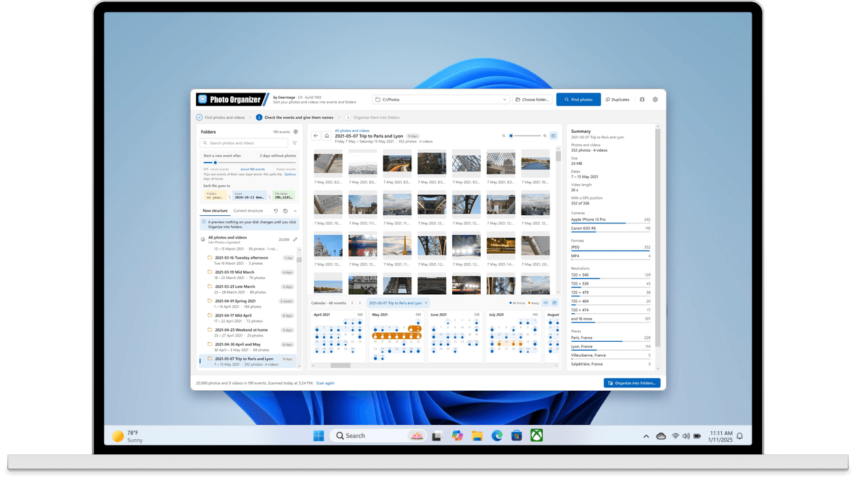Open the Xbox app on the taskbar
Viewport: 856px width, 478px height.
click(537, 436)
